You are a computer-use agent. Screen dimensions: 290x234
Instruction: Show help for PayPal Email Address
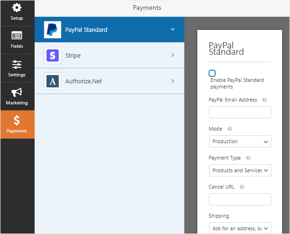pos(264,100)
